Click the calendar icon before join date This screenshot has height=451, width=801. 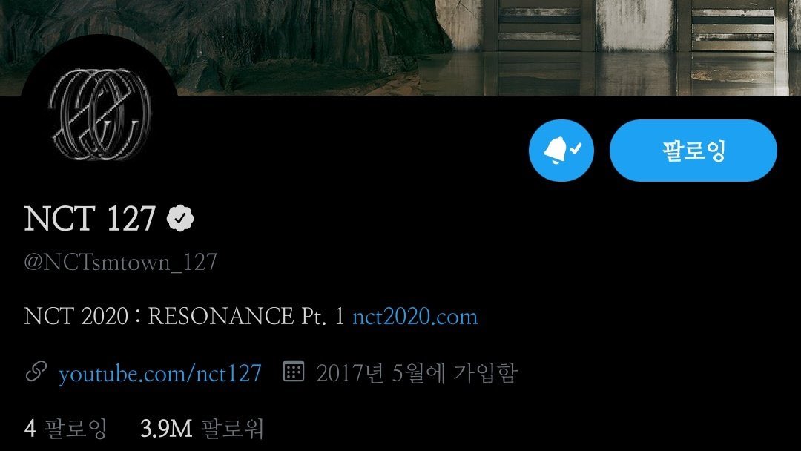point(294,371)
